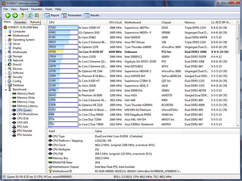The height and width of the screenshot is (181, 242).
Task: Sort by the Memory column header
Action: coord(197,22)
